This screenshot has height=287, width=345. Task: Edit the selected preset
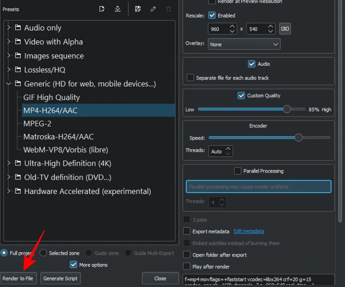pos(153,9)
